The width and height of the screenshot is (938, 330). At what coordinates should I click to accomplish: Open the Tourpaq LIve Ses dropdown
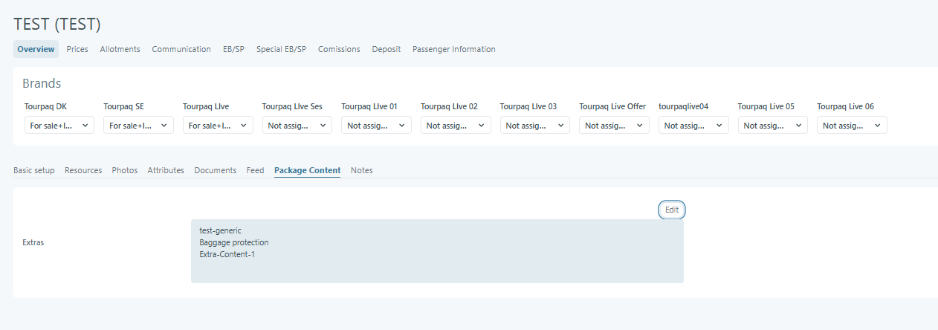point(297,126)
